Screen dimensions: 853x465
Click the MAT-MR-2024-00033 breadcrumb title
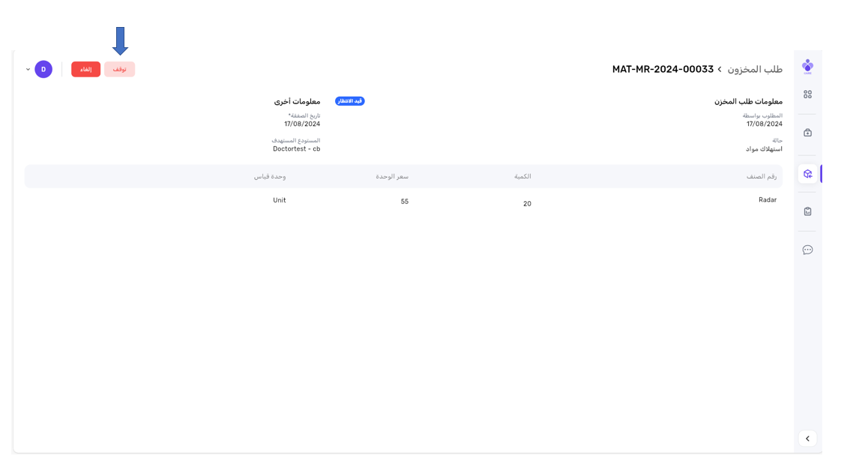click(x=663, y=70)
